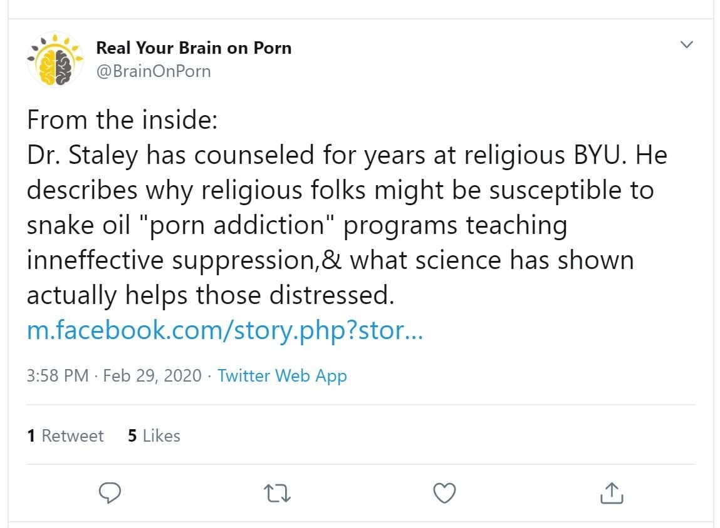Click the brain logo profile avatar
Screen dimensions: 720x528
(55, 59)
